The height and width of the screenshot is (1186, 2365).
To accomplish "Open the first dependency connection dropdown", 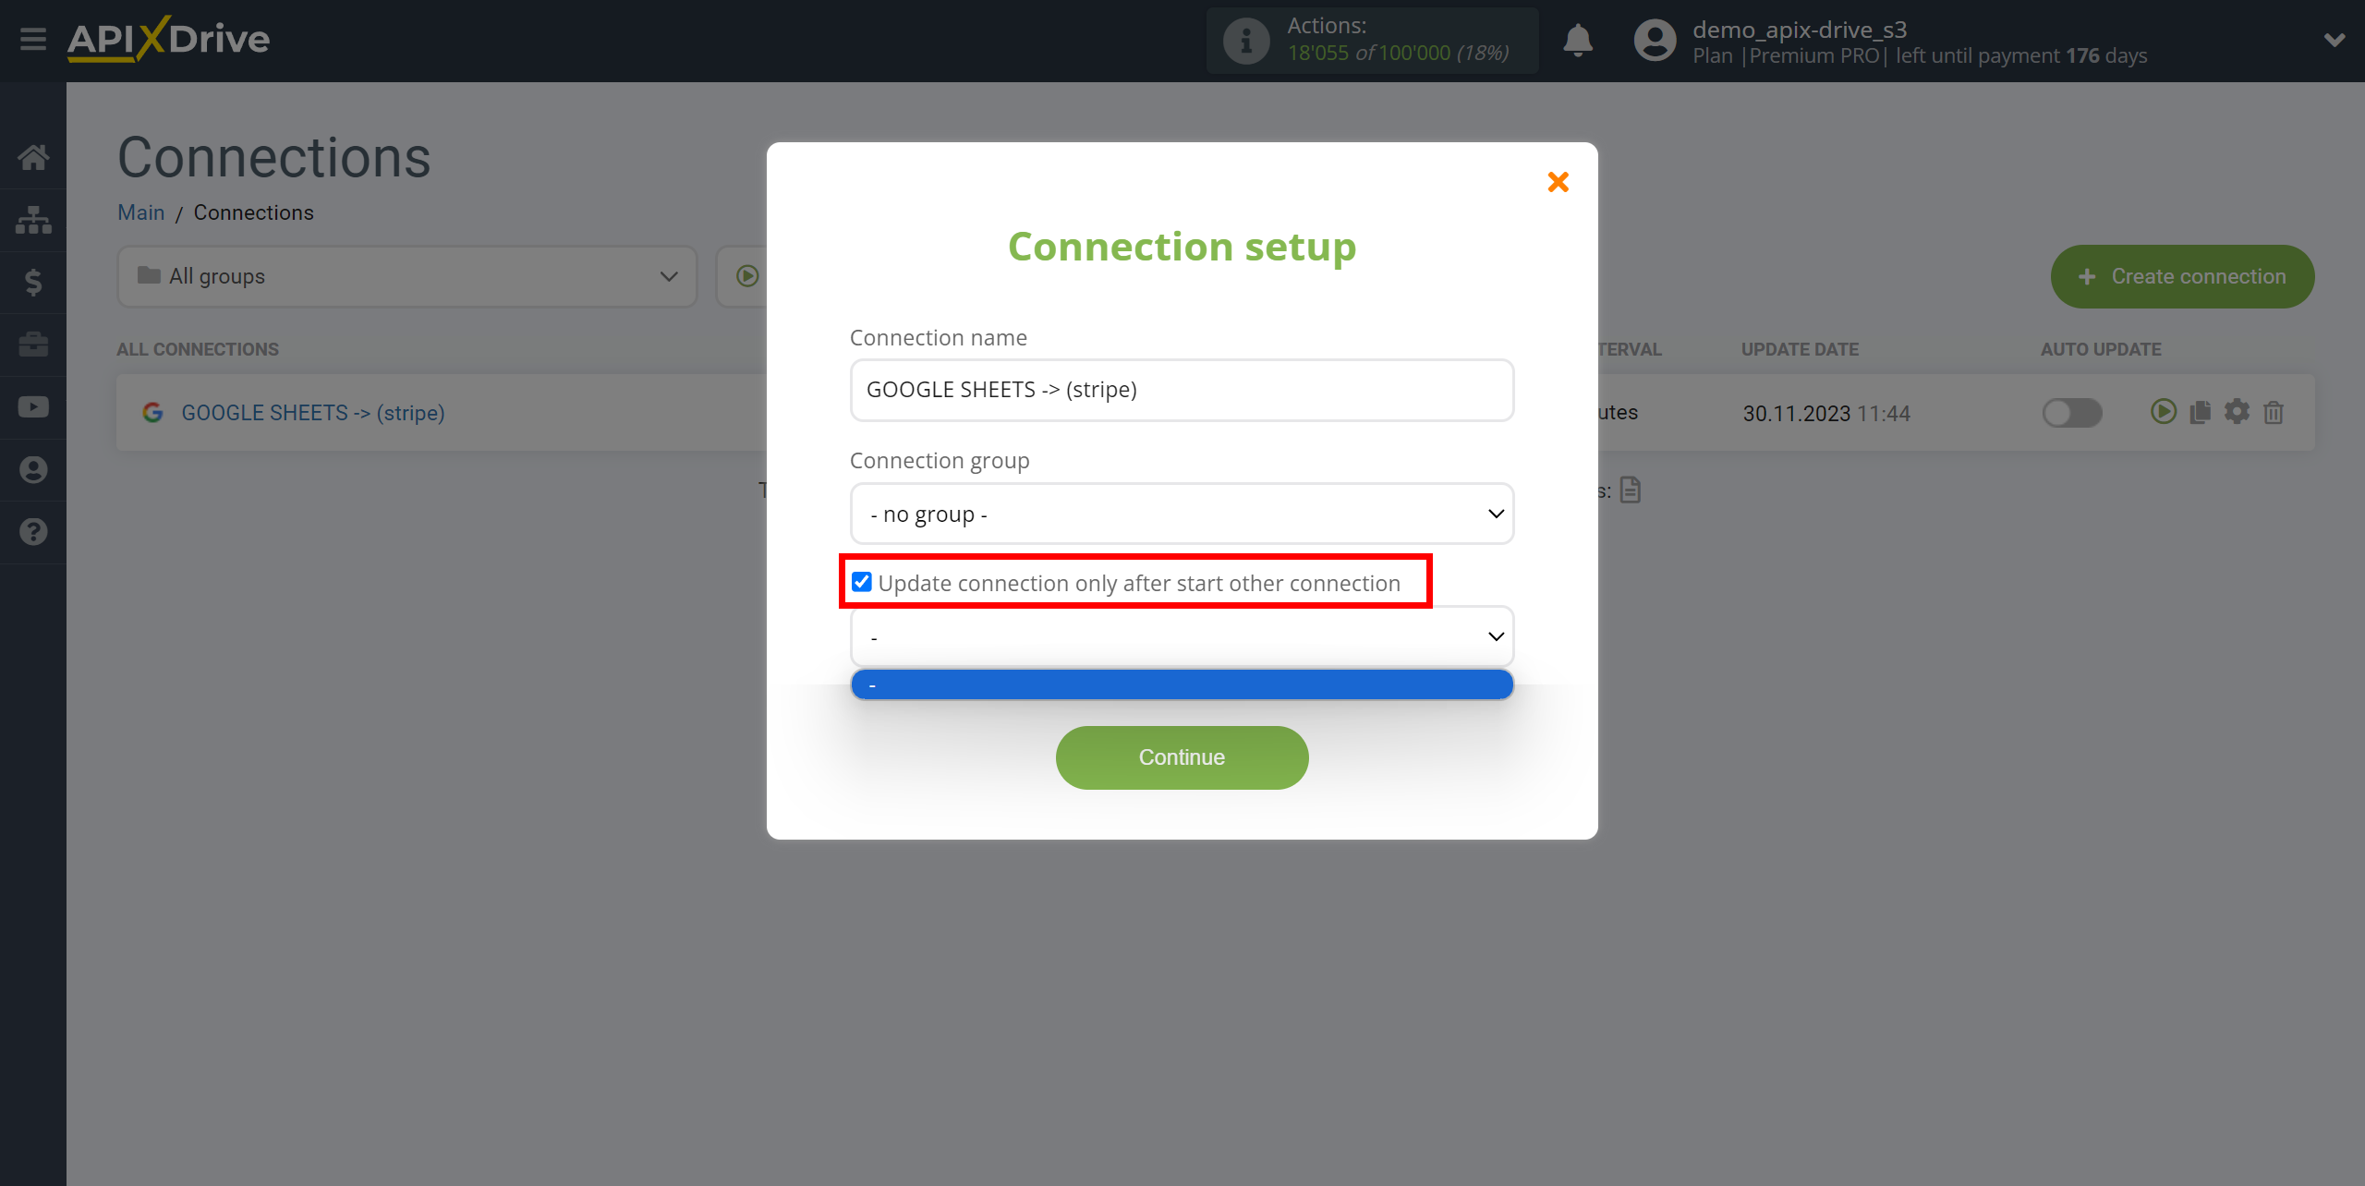I will coord(1181,636).
